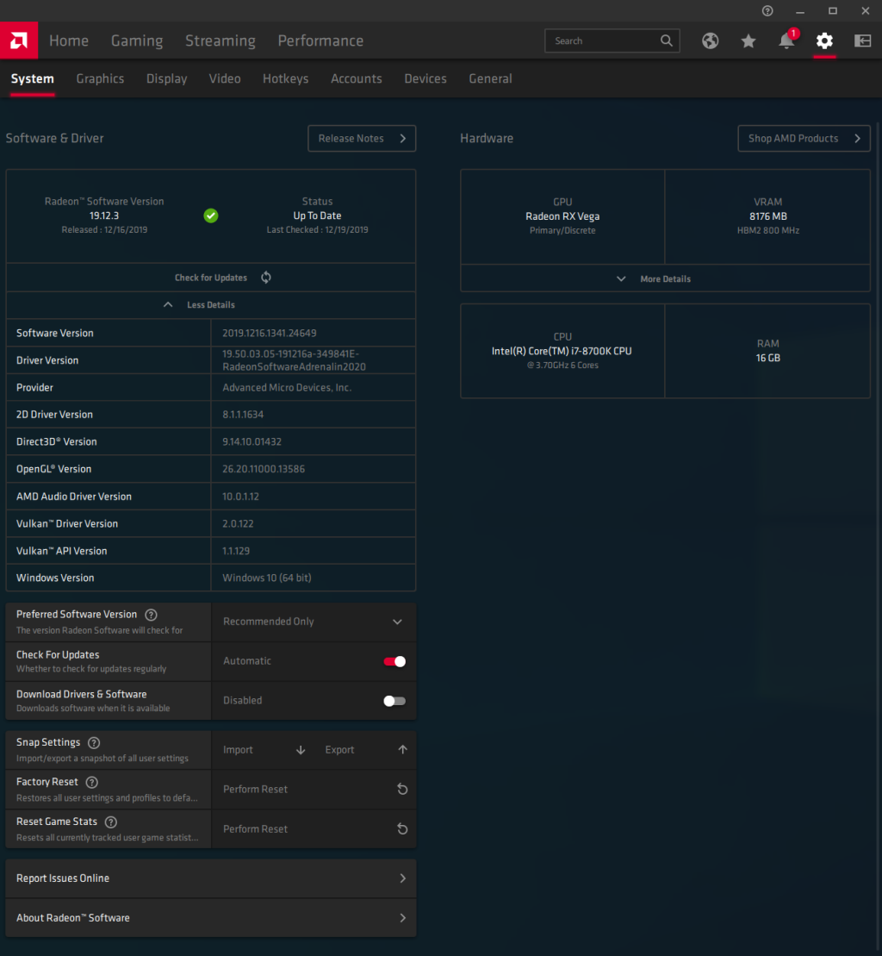Click the arrow on Shop AMD Products
Image resolution: width=882 pixels, height=956 pixels.
tap(858, 139)
